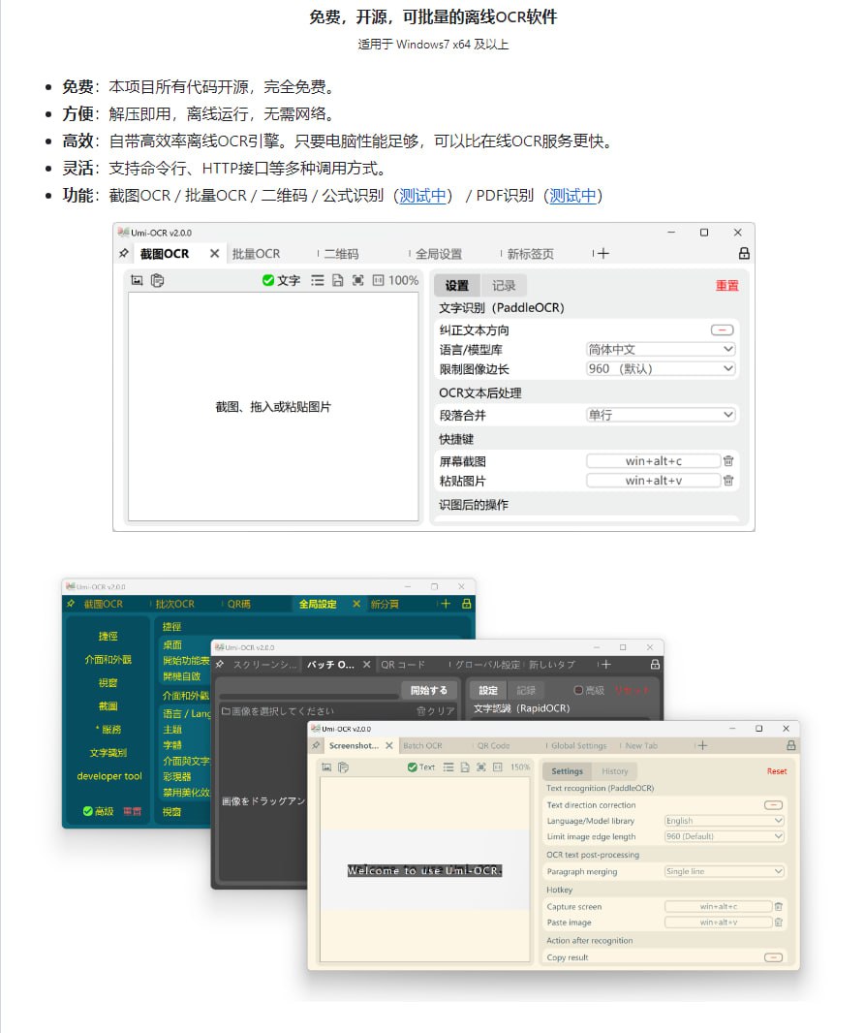Clear the 屏幕截图 hotkey with trash icon

coord(728,461)
